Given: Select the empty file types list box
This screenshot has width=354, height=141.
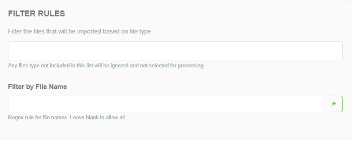Looking at the screenshot, I should (175, 51).
